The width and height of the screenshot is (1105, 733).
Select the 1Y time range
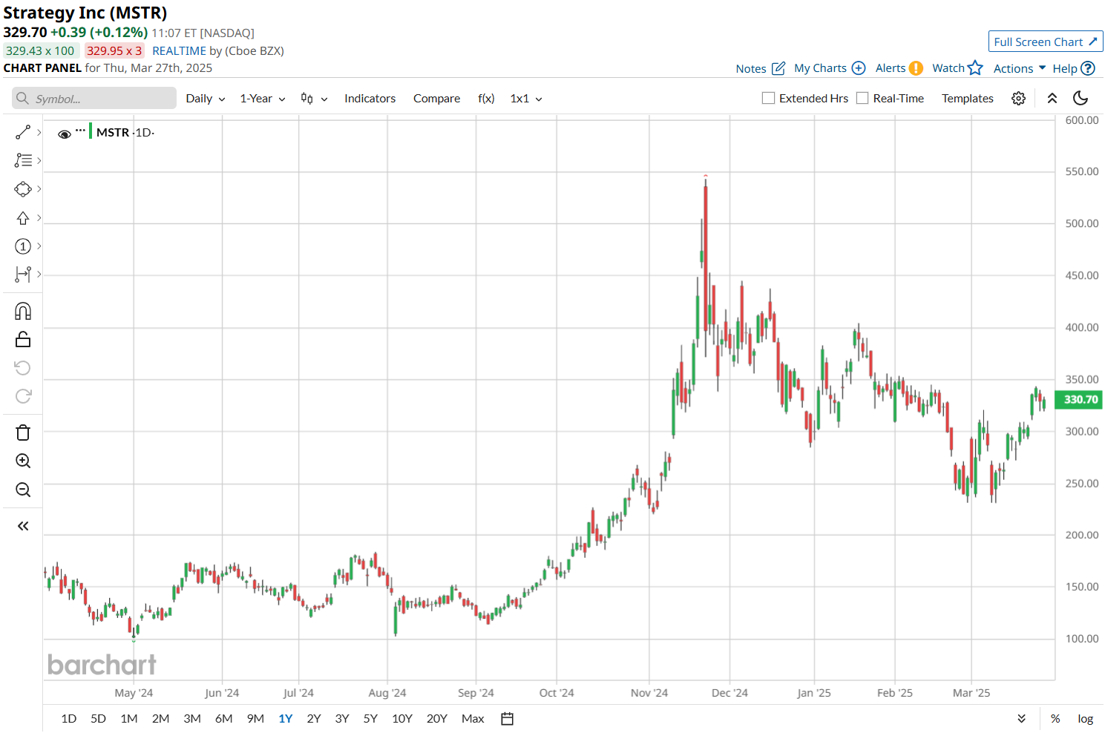click(x=286, y=719)
